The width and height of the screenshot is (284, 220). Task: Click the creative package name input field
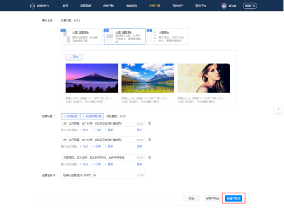(x=103, y=175)
